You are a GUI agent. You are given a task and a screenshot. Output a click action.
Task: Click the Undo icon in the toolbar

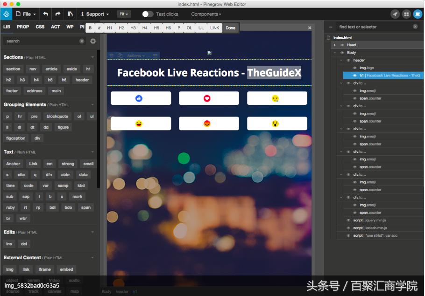pos(45,14)
